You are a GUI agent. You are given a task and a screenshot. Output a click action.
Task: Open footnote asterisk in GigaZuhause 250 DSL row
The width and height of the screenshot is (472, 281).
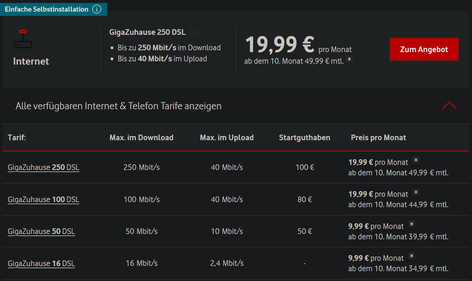(416, 160)
